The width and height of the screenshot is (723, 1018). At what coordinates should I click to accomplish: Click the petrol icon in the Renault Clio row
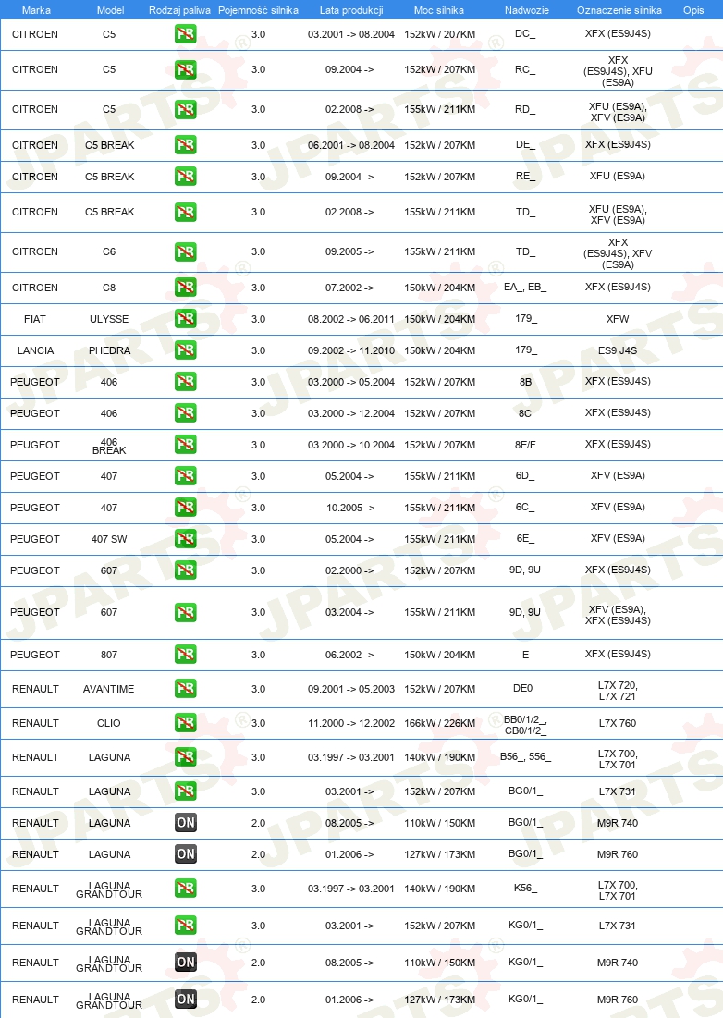tap(186, 723)
